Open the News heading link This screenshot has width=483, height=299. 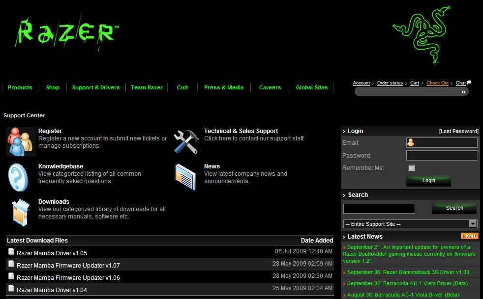coord(212,166)
